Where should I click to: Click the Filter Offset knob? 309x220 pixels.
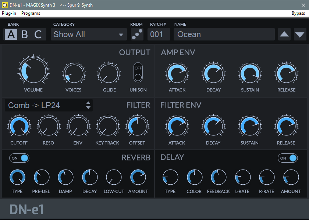[137, 126]
